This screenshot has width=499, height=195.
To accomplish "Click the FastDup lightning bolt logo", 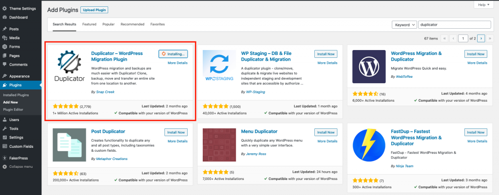I will coord(369,145).
